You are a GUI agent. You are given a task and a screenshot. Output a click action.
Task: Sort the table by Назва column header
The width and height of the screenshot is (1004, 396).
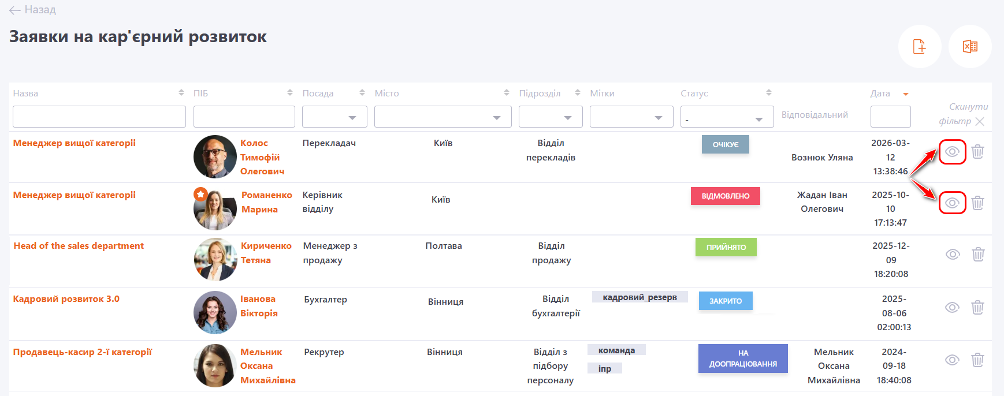click(25, 94)
